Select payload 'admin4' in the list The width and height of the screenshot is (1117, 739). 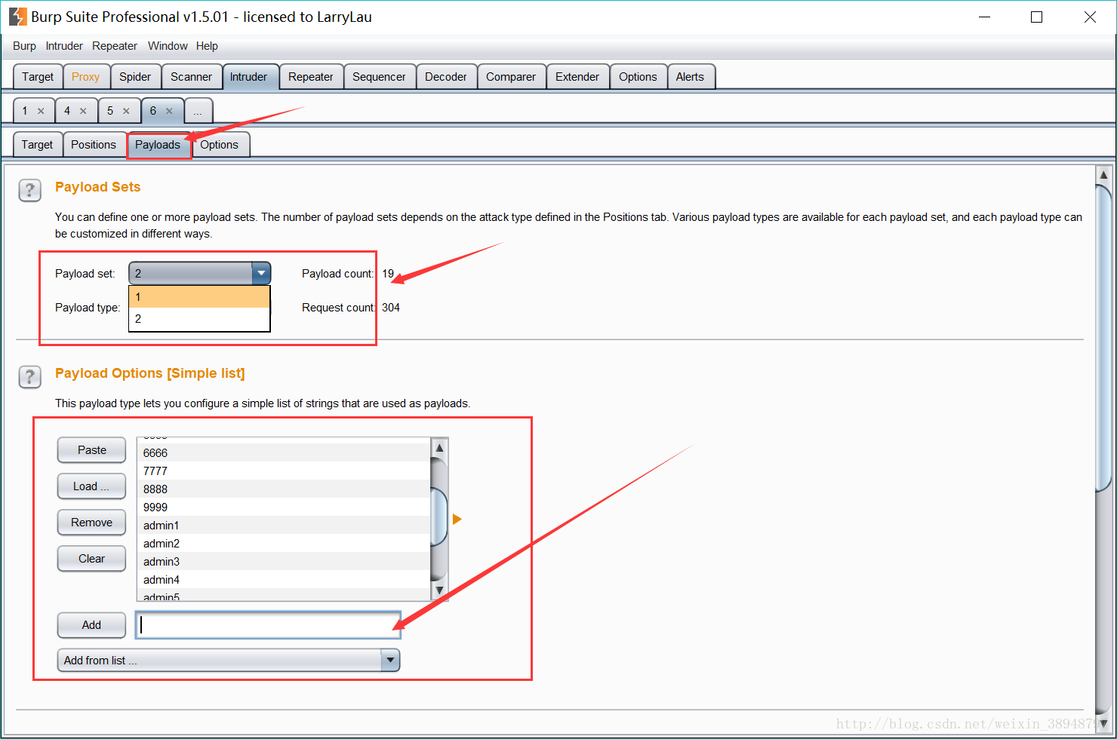(x=284, y=580)
